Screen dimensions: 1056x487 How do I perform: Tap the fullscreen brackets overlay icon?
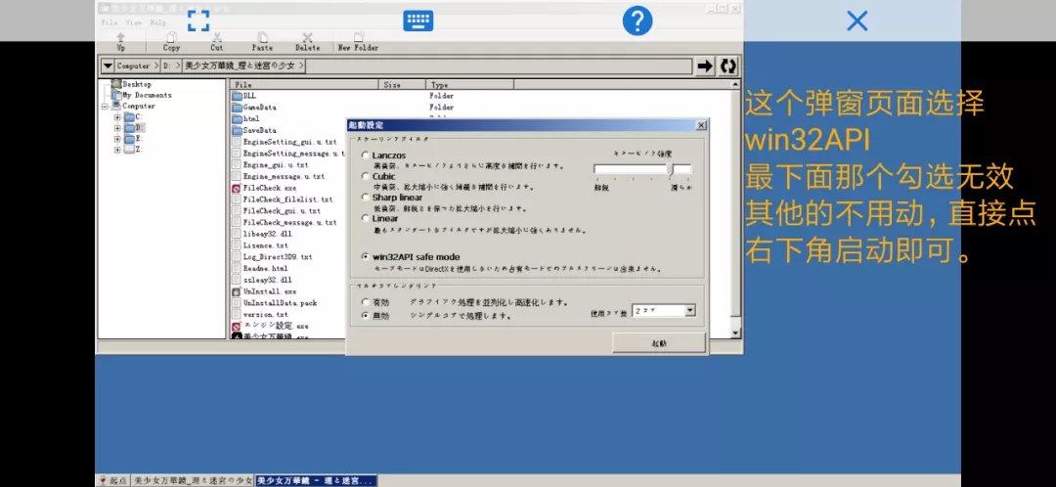pyautogui.click(x=198, y=21)
